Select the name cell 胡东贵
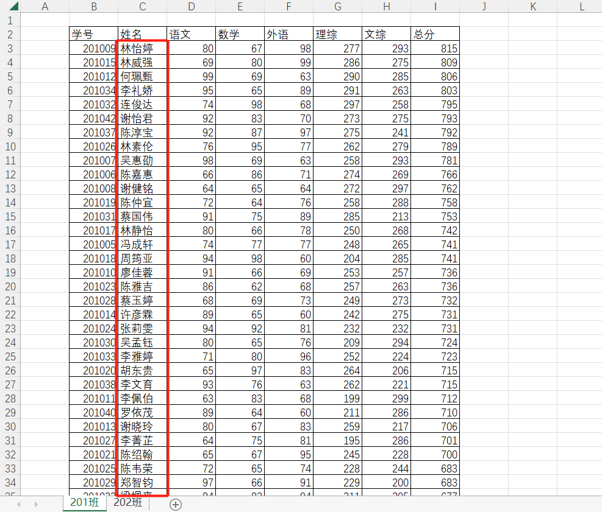 [x=143, y=370]
